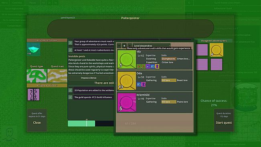Image resolution: width=261 pixels, height=147 pixels.
Task: Toggle the checkbox beside Guild influence cost
Action: point(71,97)
